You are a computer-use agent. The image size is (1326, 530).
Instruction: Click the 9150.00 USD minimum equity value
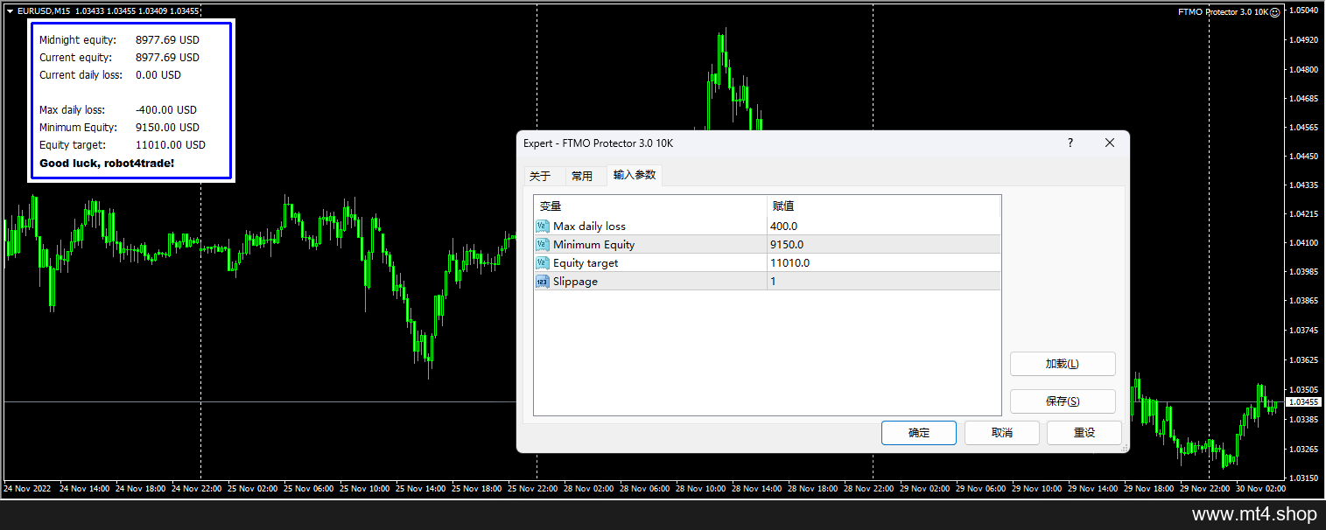(x=166, y=128)
